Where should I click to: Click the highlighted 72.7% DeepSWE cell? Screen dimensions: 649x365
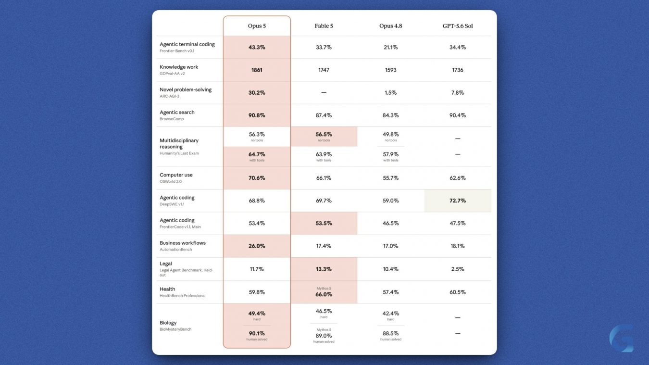click(x=458, y=201)
